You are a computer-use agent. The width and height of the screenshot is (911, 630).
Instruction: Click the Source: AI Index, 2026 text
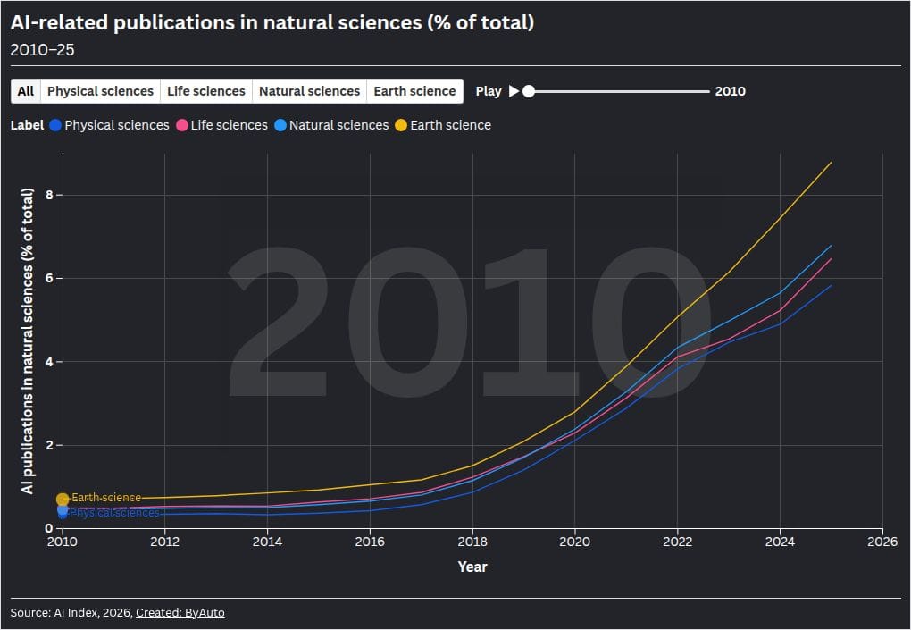[x=71, y=612]
